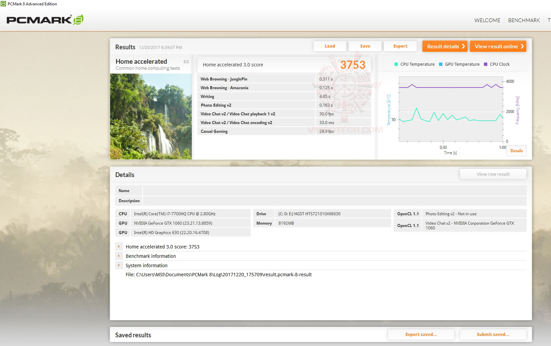Expand the System information section
This screenshot has height=346, width=551.
119,265
